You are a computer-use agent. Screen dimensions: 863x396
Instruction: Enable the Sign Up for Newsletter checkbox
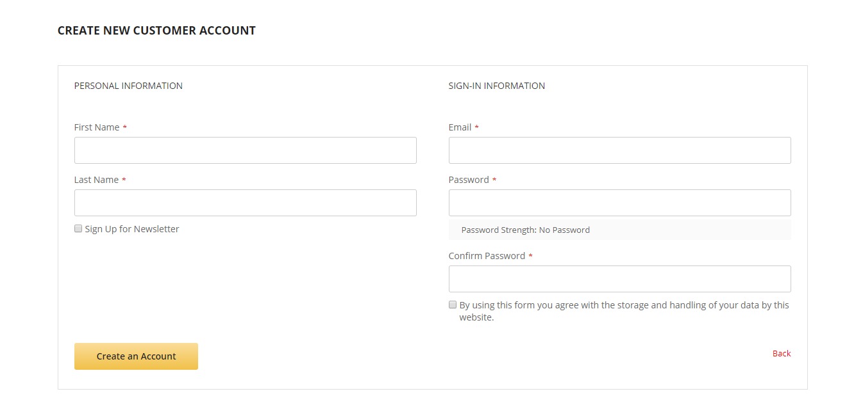[x=78, y=228]
